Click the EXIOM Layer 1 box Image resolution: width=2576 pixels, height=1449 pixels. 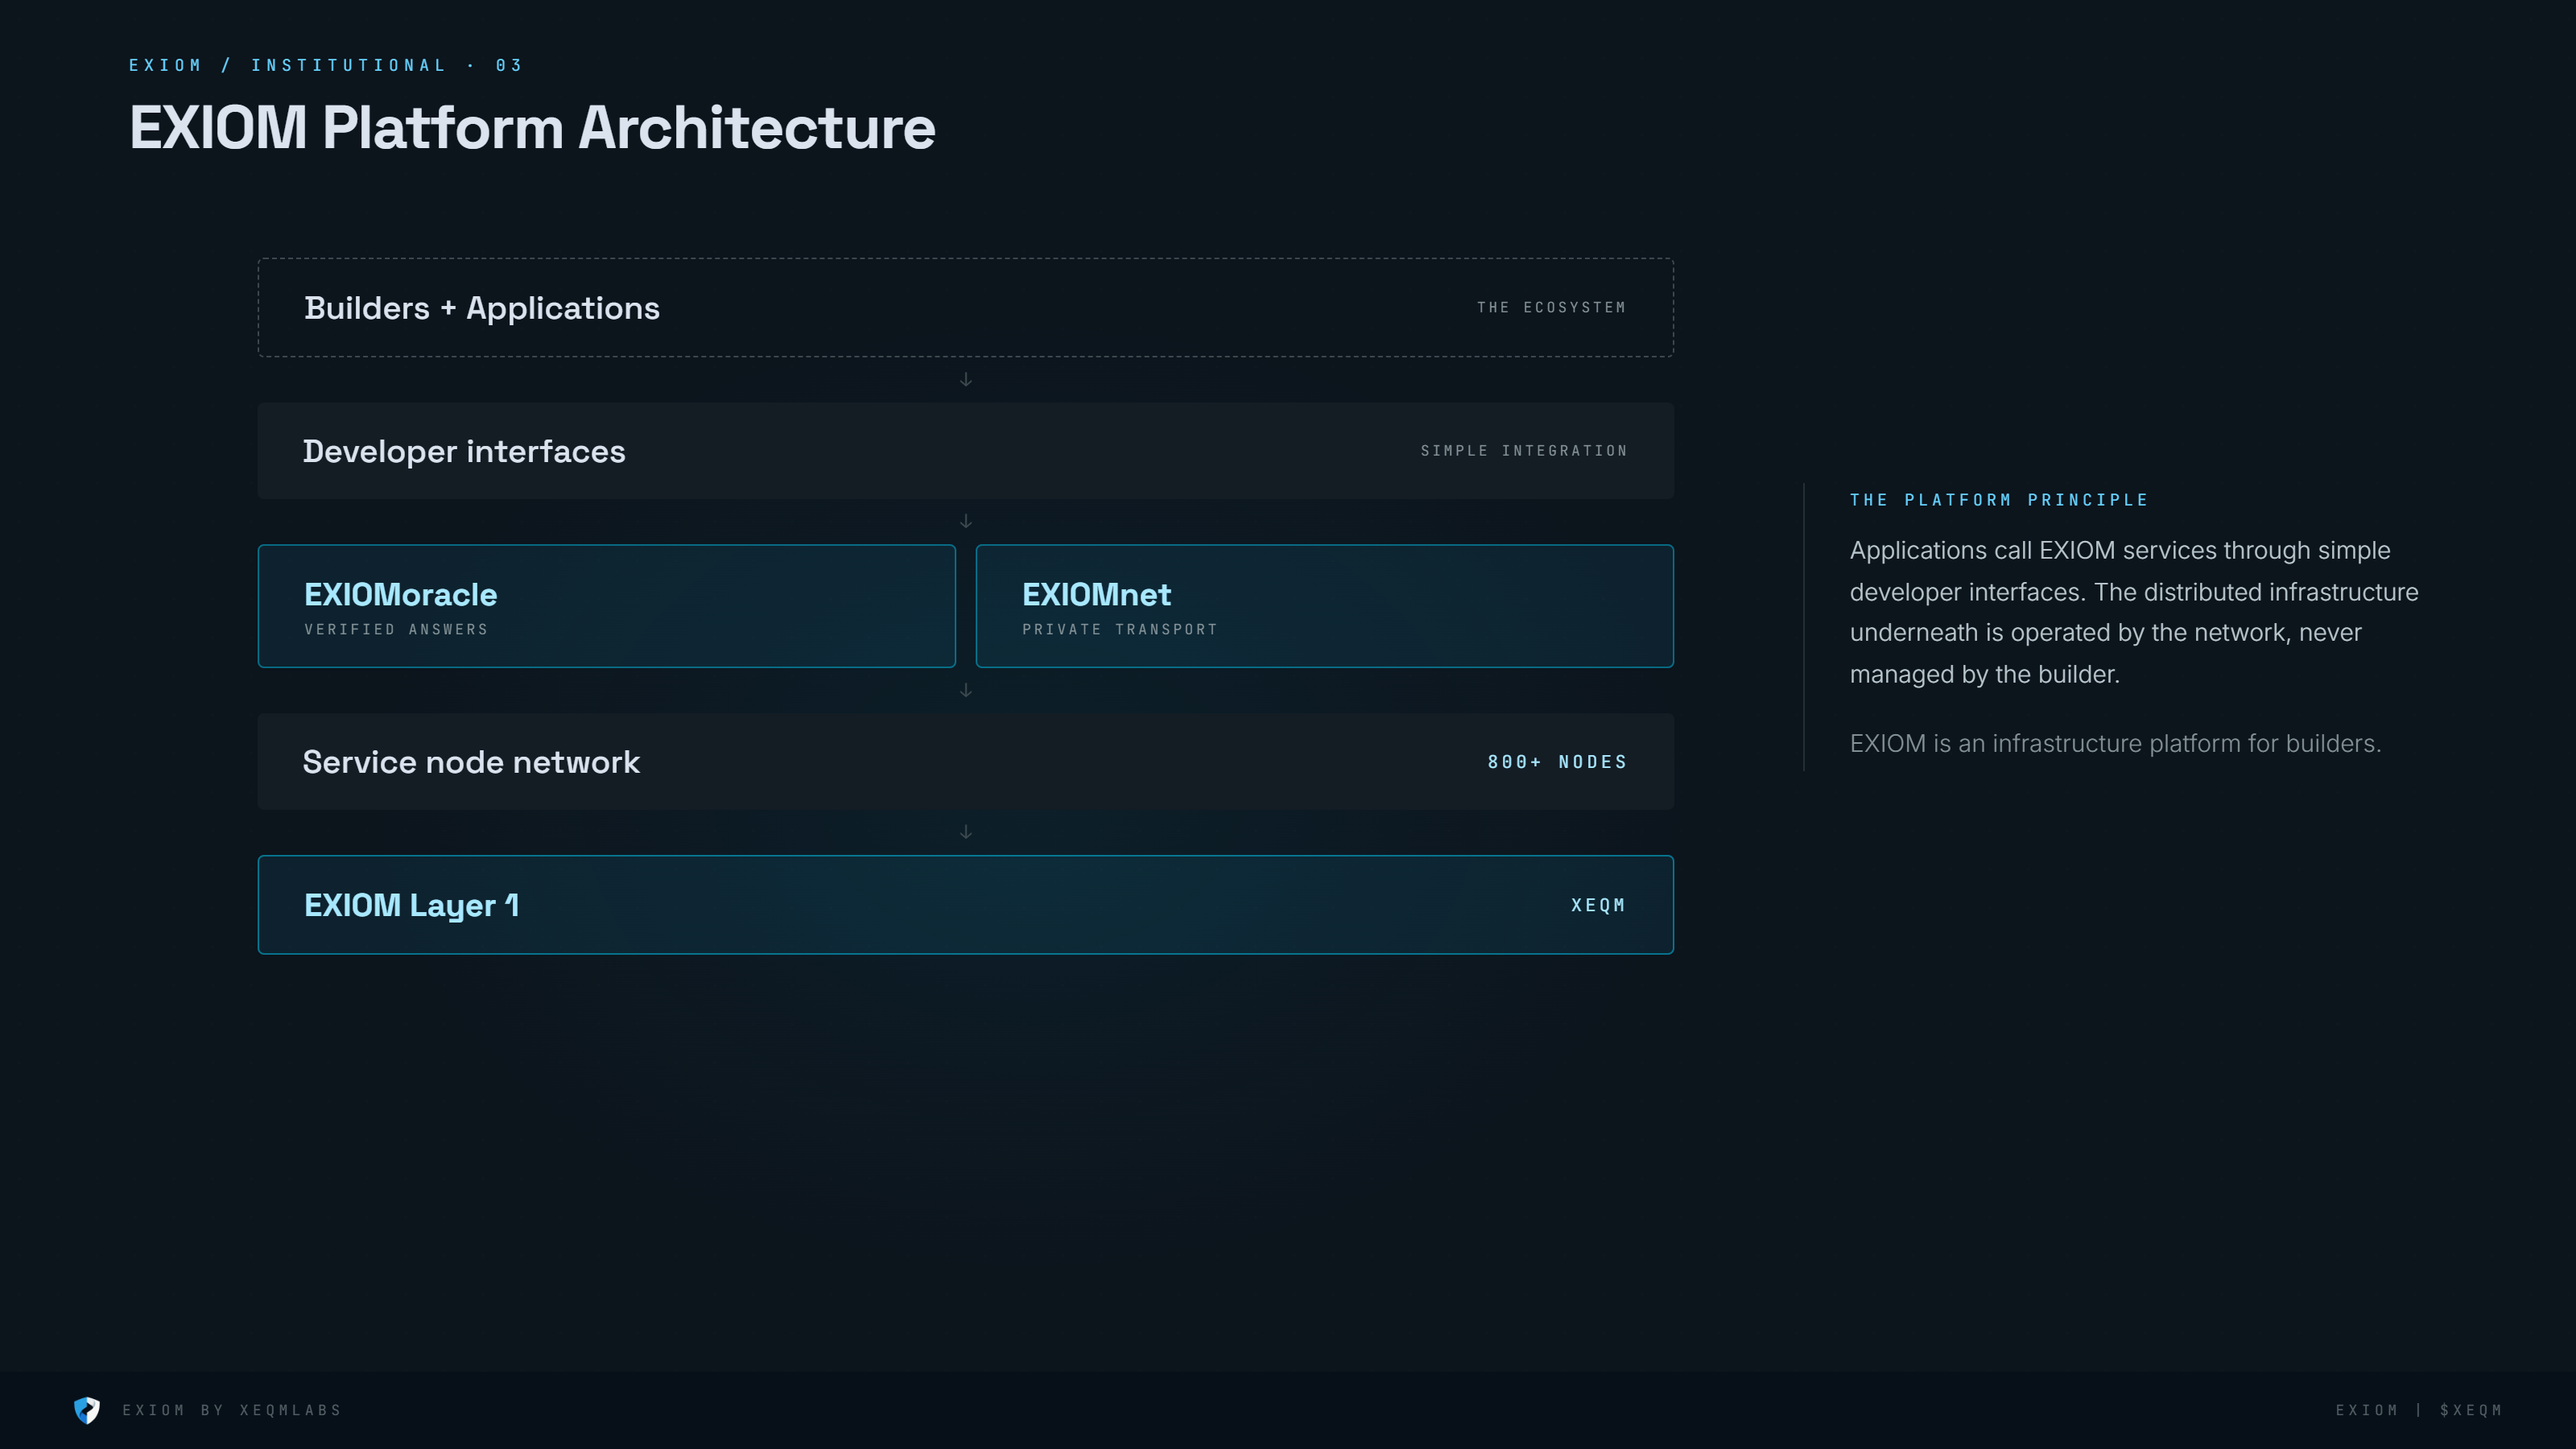(965, 905)
